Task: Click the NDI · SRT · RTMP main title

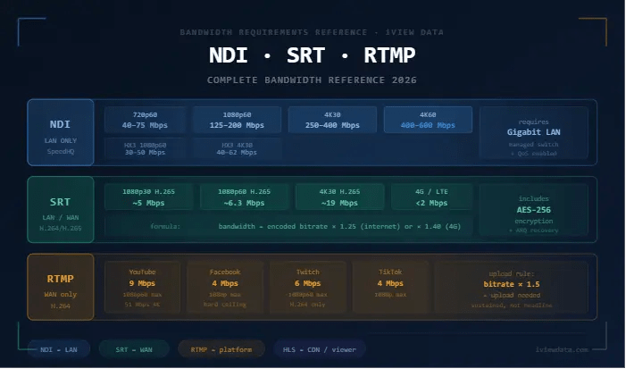Action: pyautogui.click(x=312, y=55)
